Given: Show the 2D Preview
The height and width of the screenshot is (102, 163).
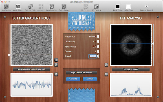Looking at the screenshot, I should click(86, 8).
